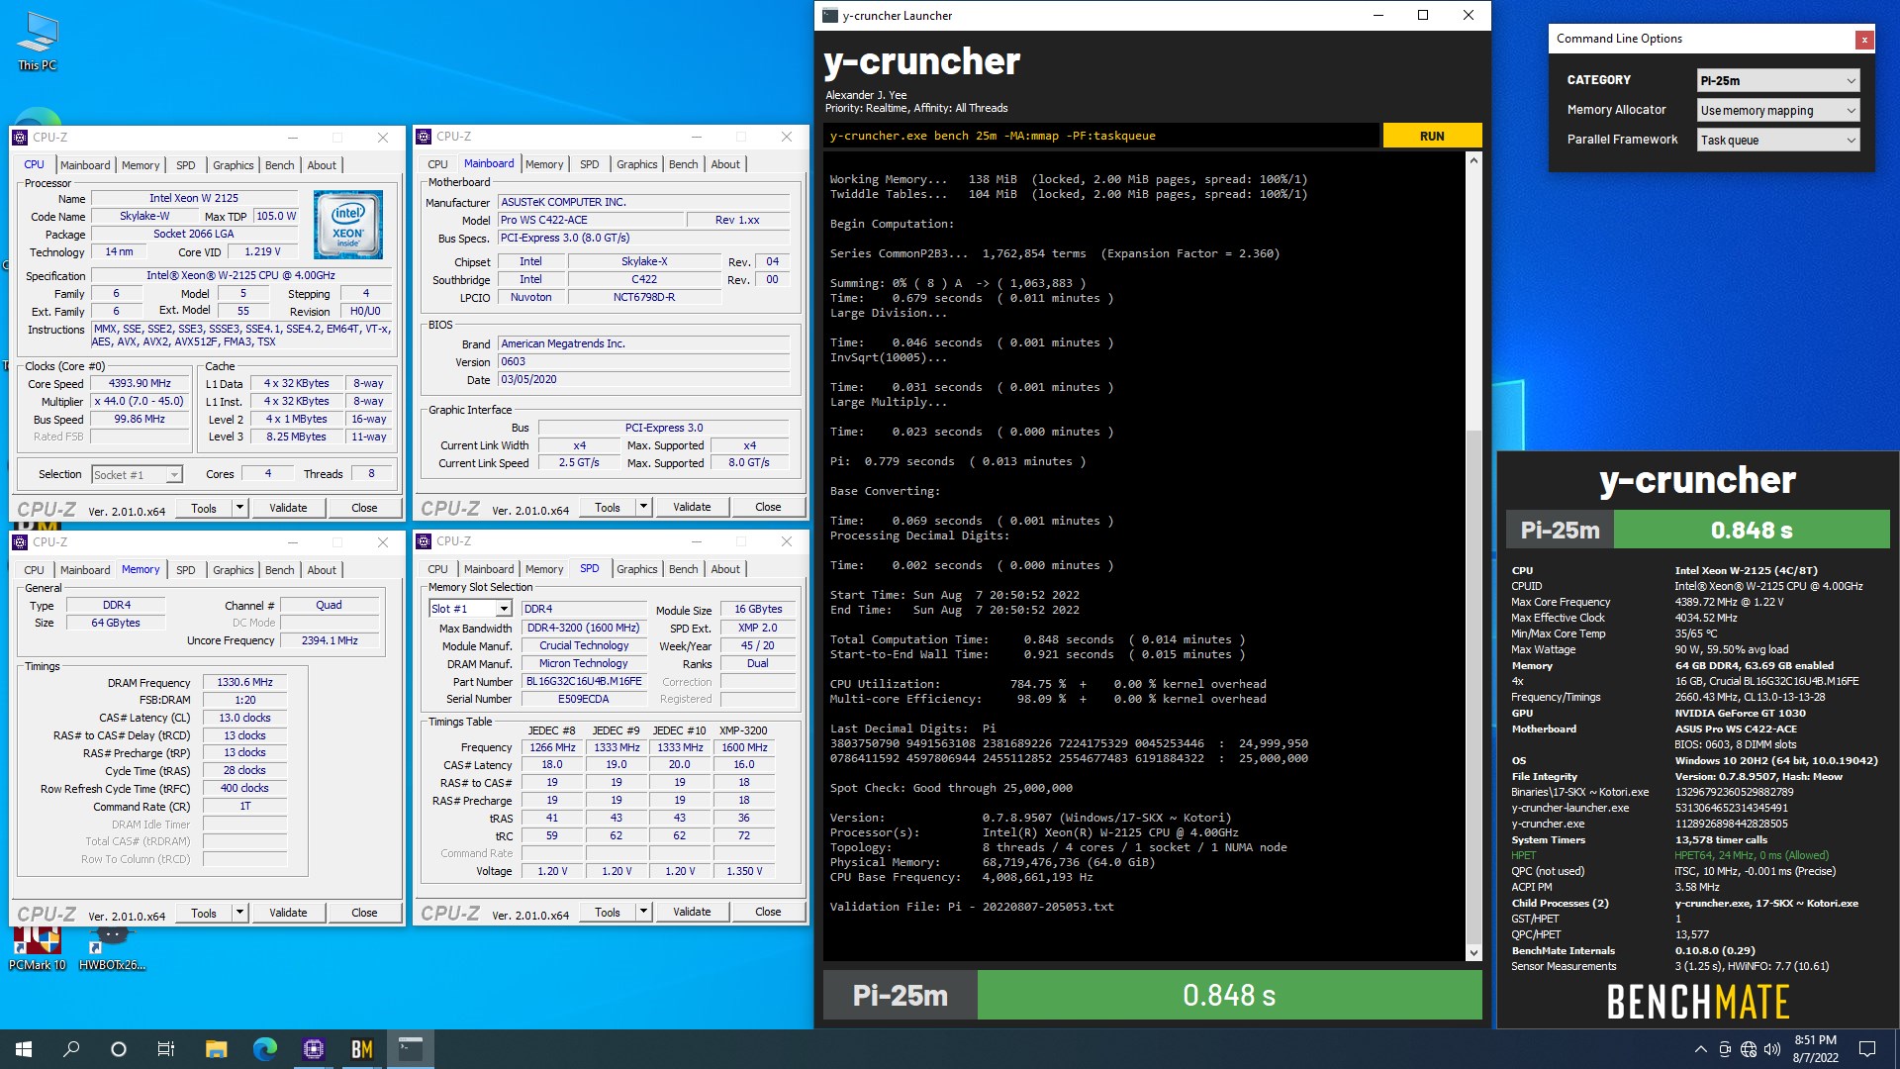Click the console scrollbar down arrow
Image resolution: width=1900 pixels, height=1069 pixels.
[x=1473, y=952]
